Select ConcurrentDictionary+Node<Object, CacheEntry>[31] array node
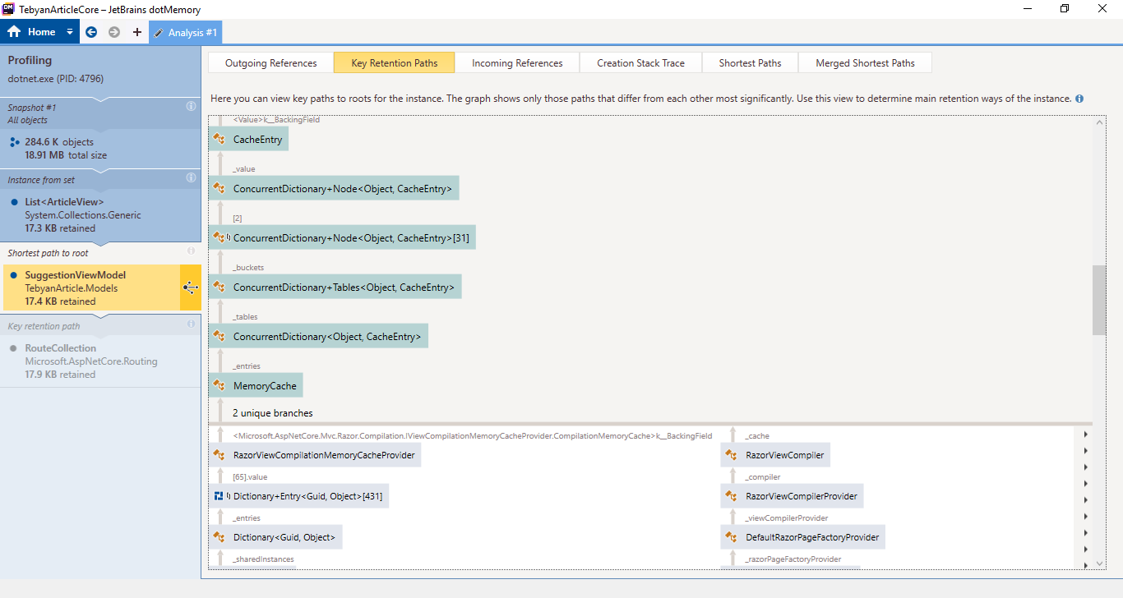 [x=342, y=238]
